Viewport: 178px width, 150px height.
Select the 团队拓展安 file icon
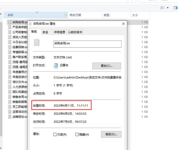coord(10,92)
